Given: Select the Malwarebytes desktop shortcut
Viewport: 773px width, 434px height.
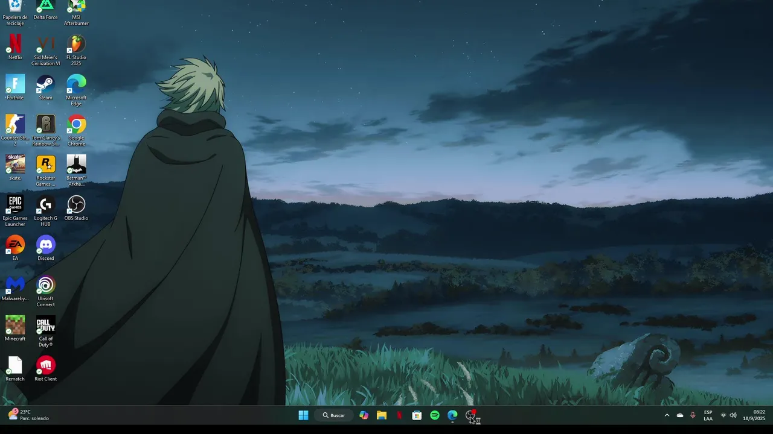Looking at the screenshot, I should coord(15,289).
